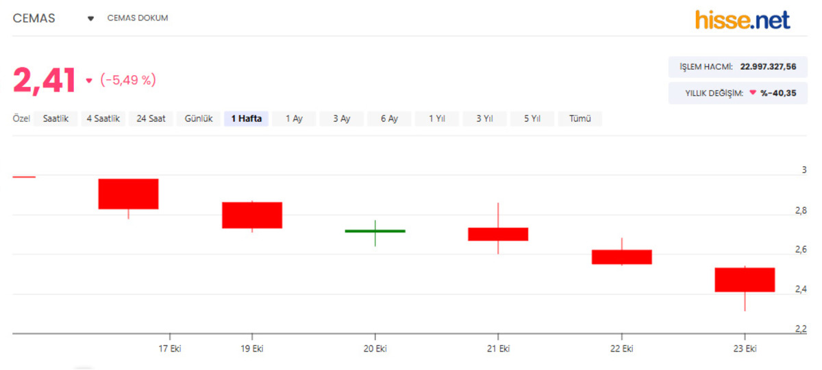822x370 pixels.
Task: Choose the 3 Ay range
Action: tap(341, 118)
